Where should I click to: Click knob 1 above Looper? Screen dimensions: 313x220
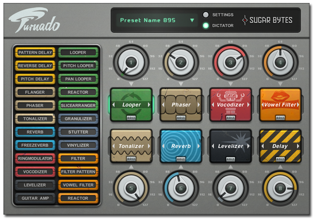[131, 63]
